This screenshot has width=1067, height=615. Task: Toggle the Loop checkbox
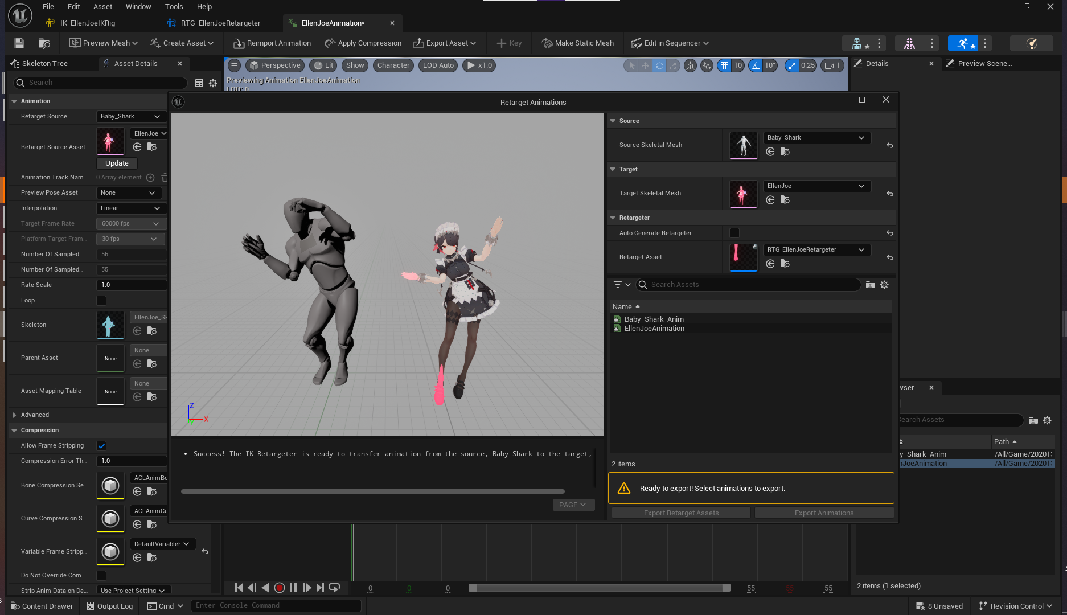(101, 301)
